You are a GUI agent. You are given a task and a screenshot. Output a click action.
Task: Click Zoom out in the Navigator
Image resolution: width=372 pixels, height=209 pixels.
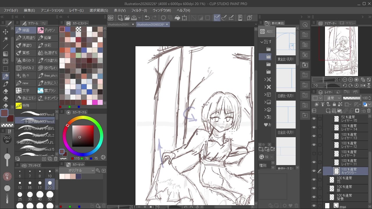pyautogui.click(x=345, y=80)
